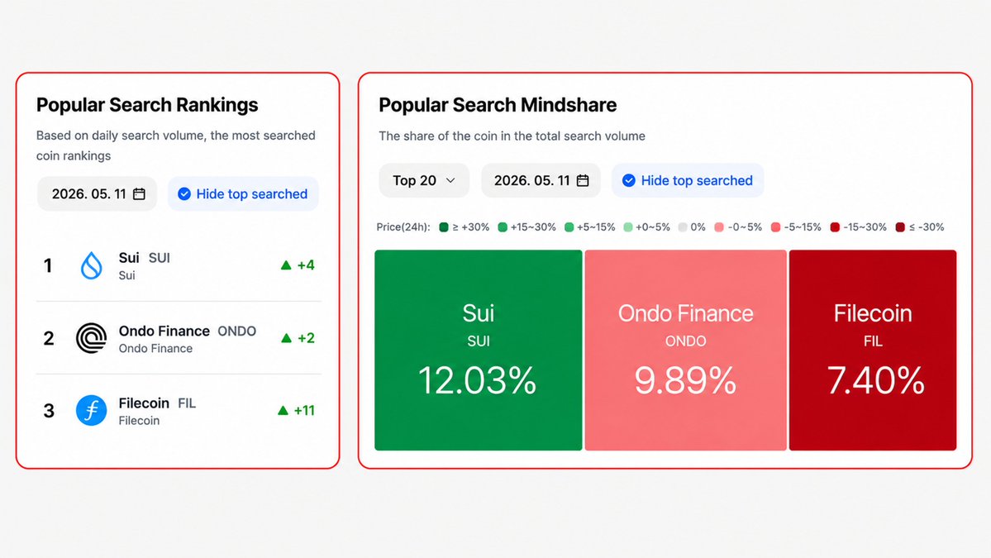Click legend swatch for -5~15%
The width and height of the screenshot is (991, 558).
pyautogui.click(x=775, y=227)
